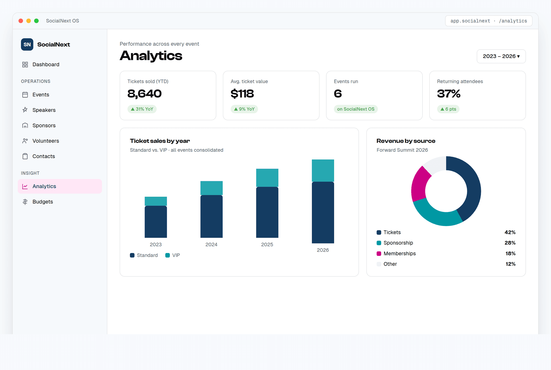Click the VIP legend swatch
Screen dimensions: 551x370
pos(168,255)
